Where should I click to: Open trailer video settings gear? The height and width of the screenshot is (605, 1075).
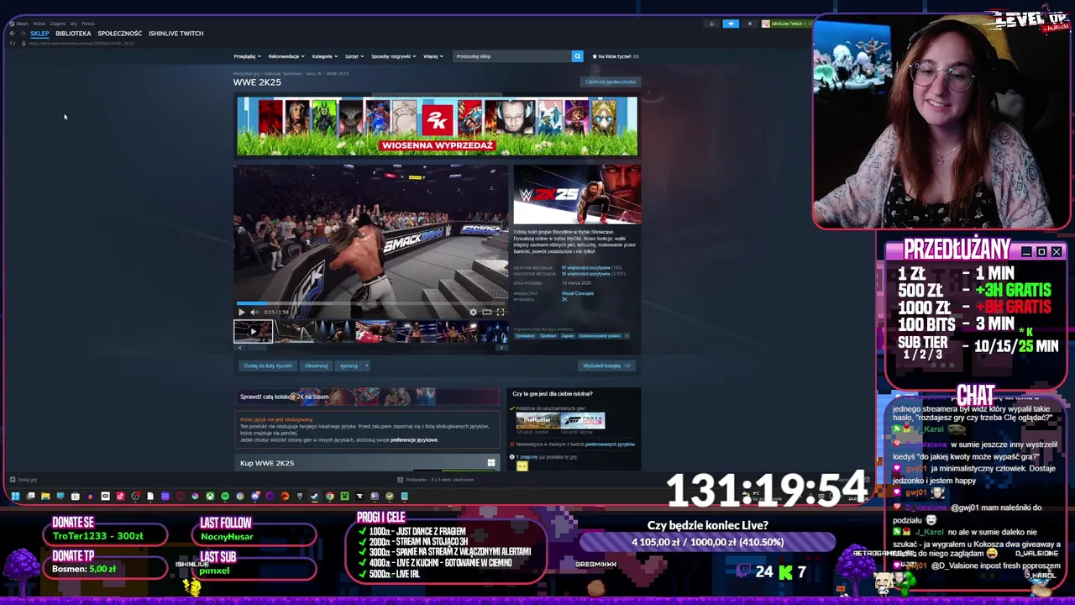coord(473,312)
